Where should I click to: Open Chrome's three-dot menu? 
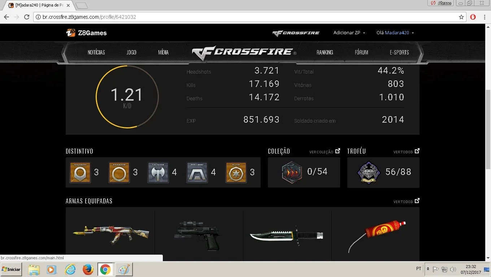[485, 17]
